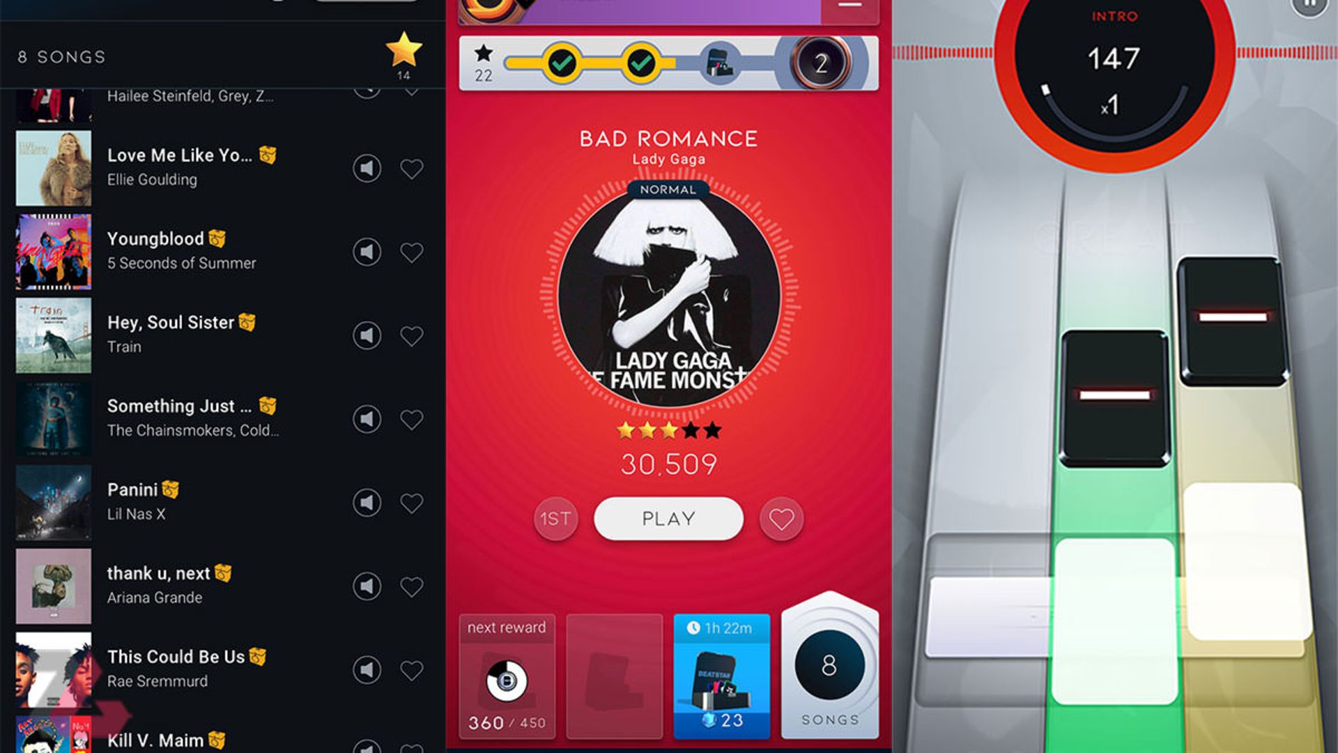Viewport: 1338px width, 753px height.
Task: Click the gift box beside Hey, Soul Sister
Action: pyautogui.click(x=247, y=322)
